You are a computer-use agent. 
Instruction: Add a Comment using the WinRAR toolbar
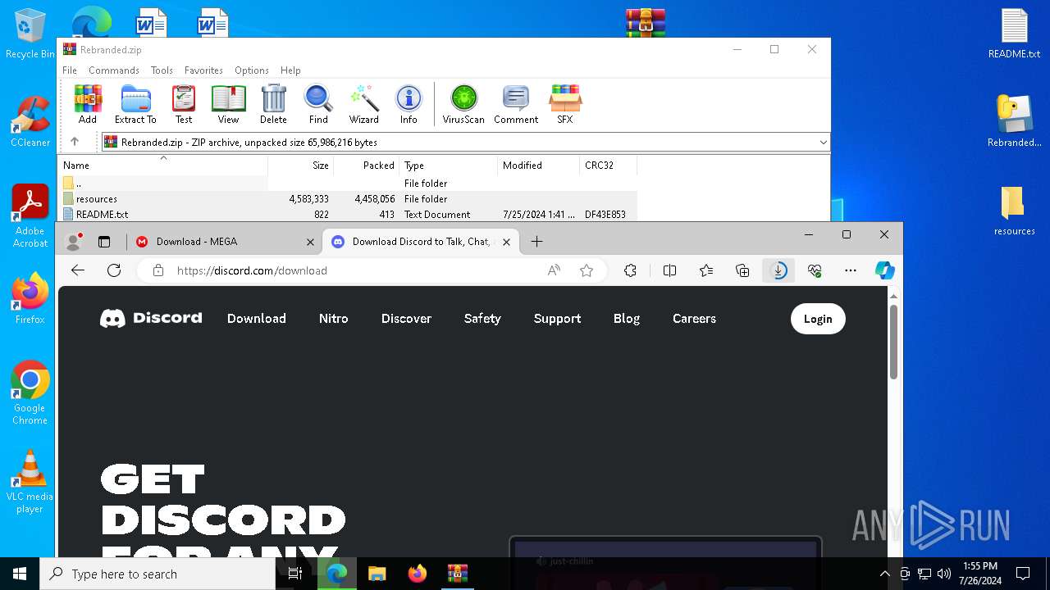pos(516,104)
